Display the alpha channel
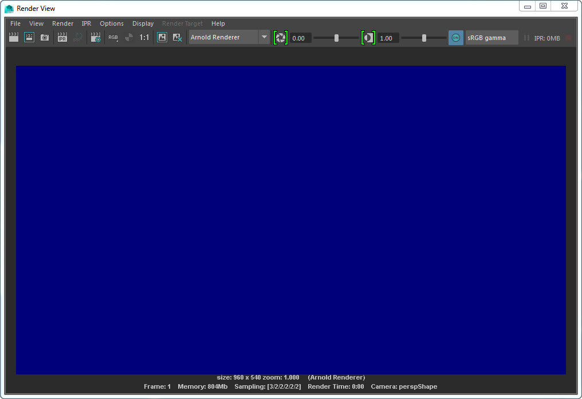This screenshot has height=399, width=582. coord(129,37)
